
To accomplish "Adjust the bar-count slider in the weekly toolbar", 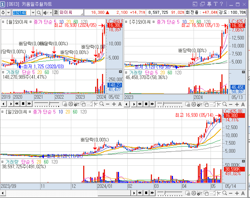I will coord(170,104).
